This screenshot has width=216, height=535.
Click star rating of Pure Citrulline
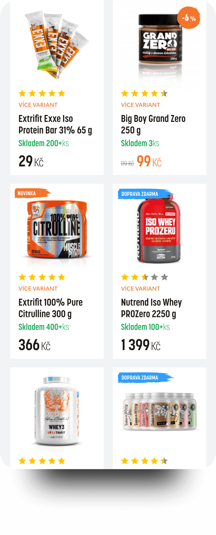[42, 277]
